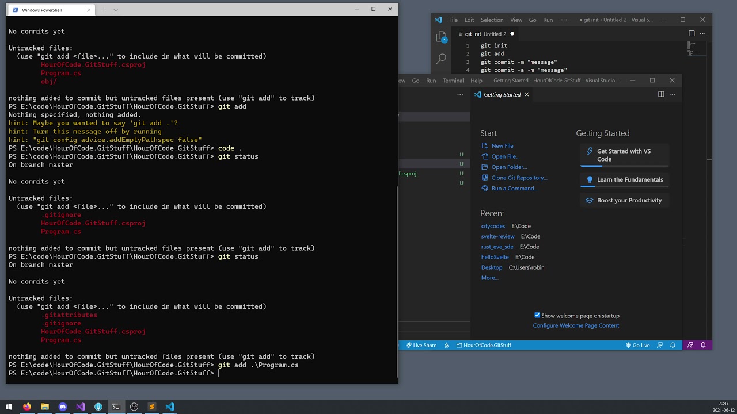Click HourOfCode.GitStuff folder in status bar
Image resolution: width=737 pixels, height=414 pixels.
click(x=484, y=345)
